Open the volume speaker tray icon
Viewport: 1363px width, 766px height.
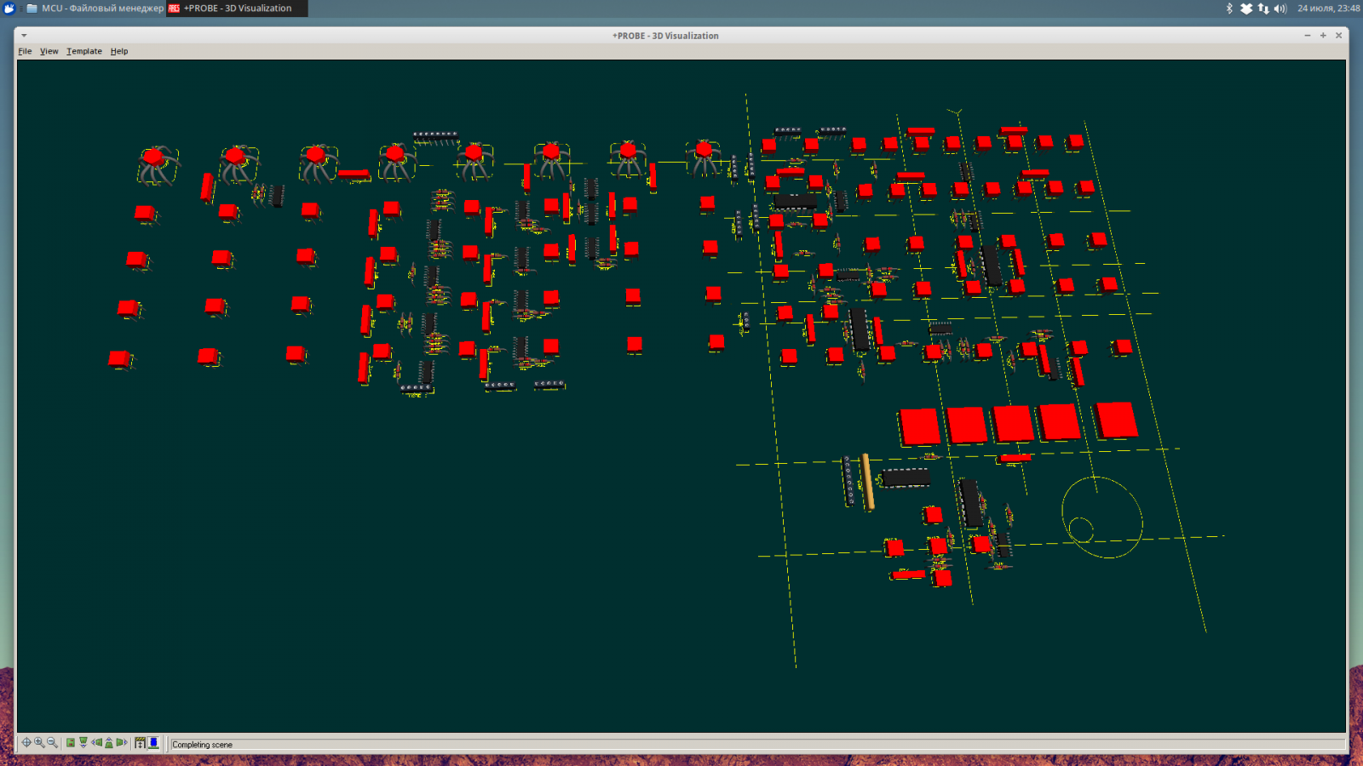tap(1280, 9)
